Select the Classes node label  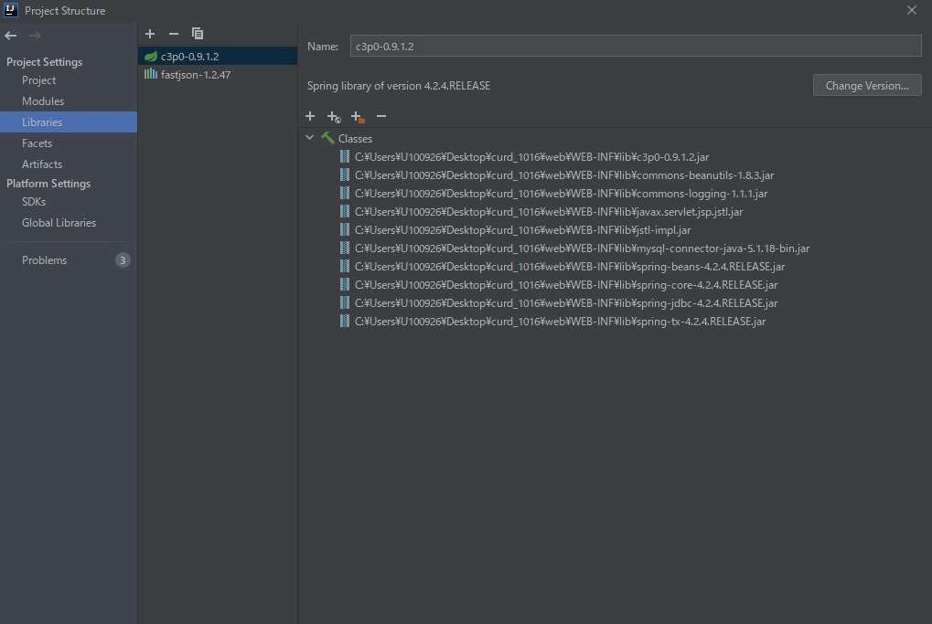pos(355,138)
